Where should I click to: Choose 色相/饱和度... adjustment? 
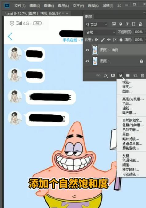[x=133, y=125]
